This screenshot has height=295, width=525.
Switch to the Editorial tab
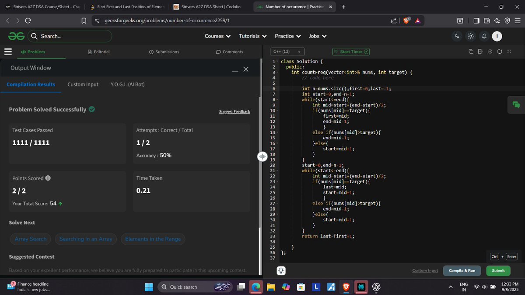tap(98, 52)
